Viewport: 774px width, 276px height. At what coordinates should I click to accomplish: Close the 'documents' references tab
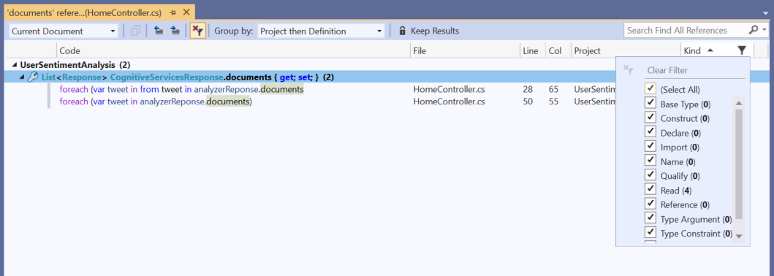[186, 12]
